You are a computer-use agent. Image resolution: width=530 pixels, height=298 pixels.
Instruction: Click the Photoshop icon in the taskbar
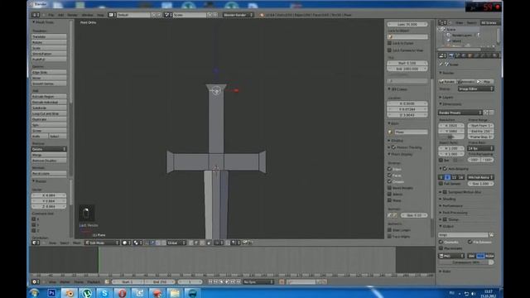[x=51, y=293]
